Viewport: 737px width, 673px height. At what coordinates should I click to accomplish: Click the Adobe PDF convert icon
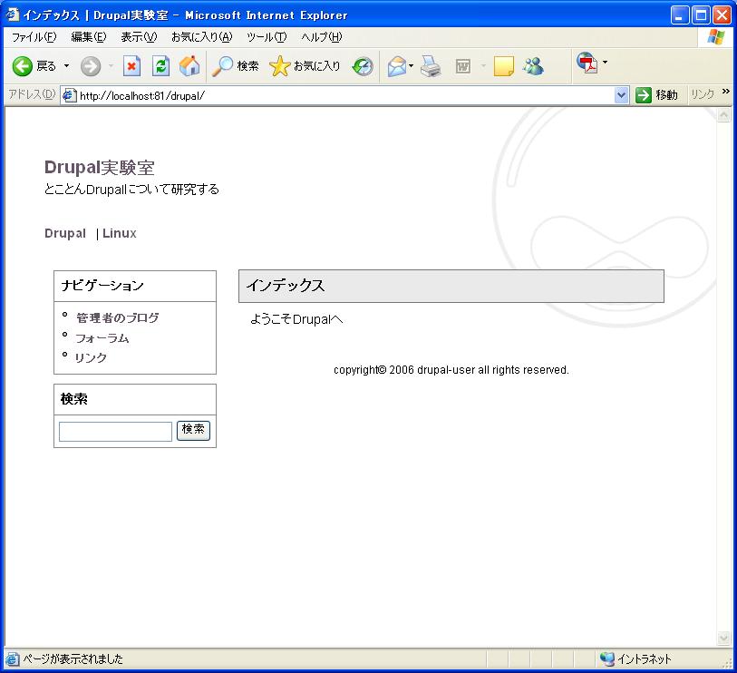[587, 63]
